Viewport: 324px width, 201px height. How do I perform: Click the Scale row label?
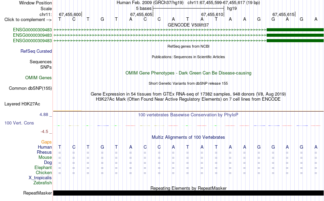click(x=46, y=9)
